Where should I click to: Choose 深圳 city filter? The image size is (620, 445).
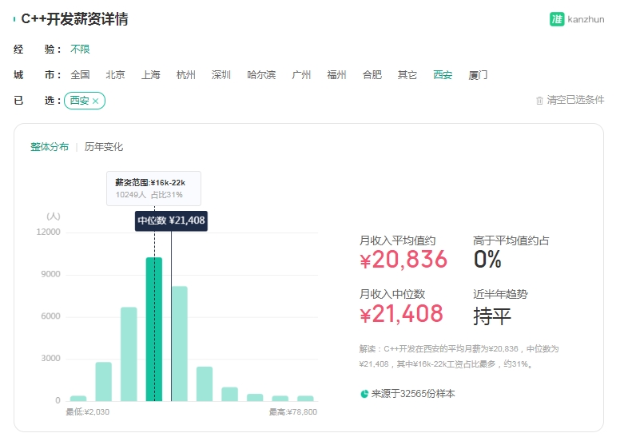point(221,75)
